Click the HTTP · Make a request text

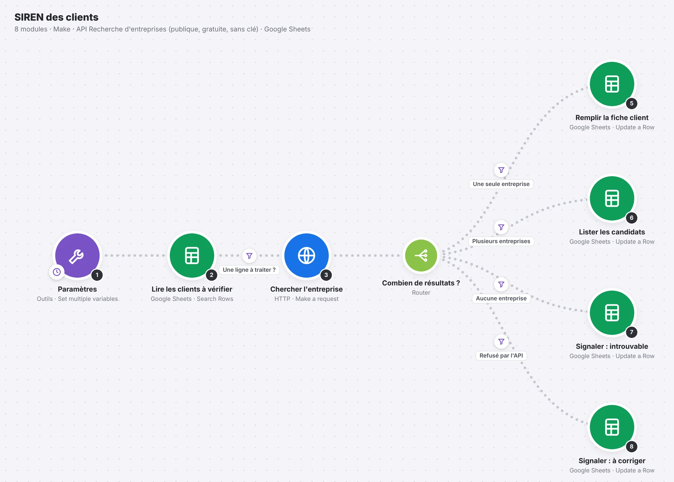306,299
